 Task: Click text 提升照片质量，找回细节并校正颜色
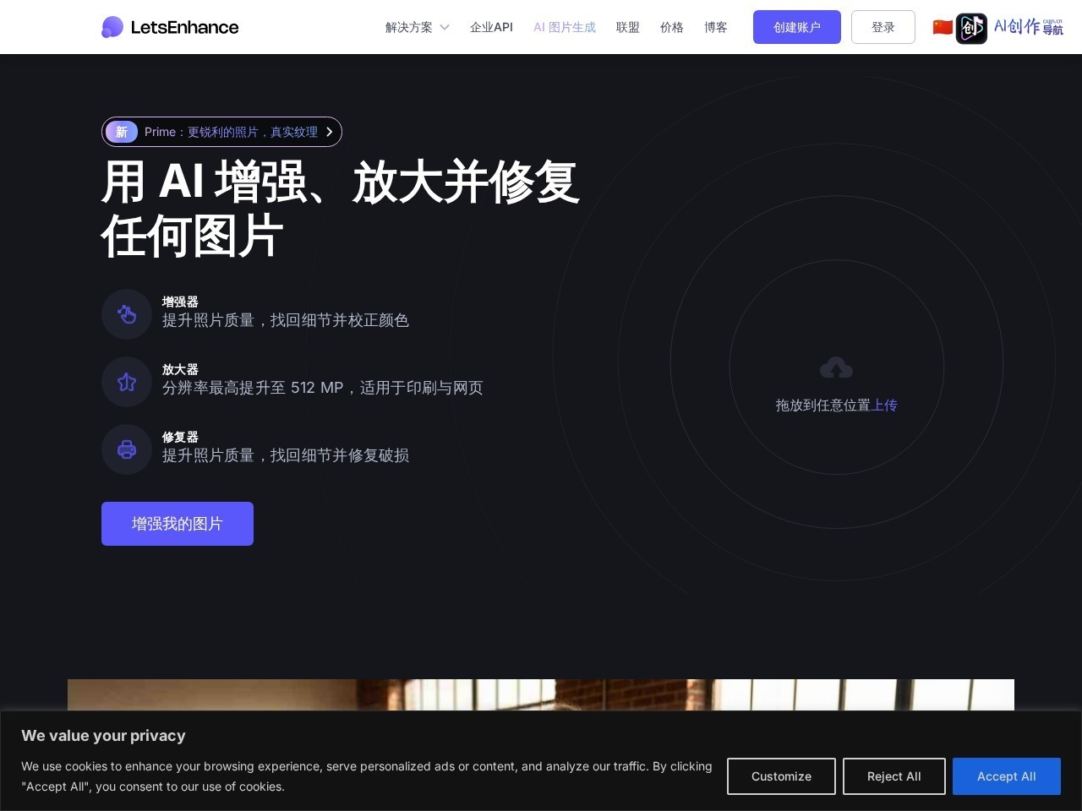[286, 320]
